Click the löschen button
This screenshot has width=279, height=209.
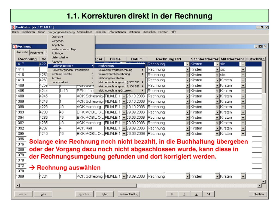23,194
